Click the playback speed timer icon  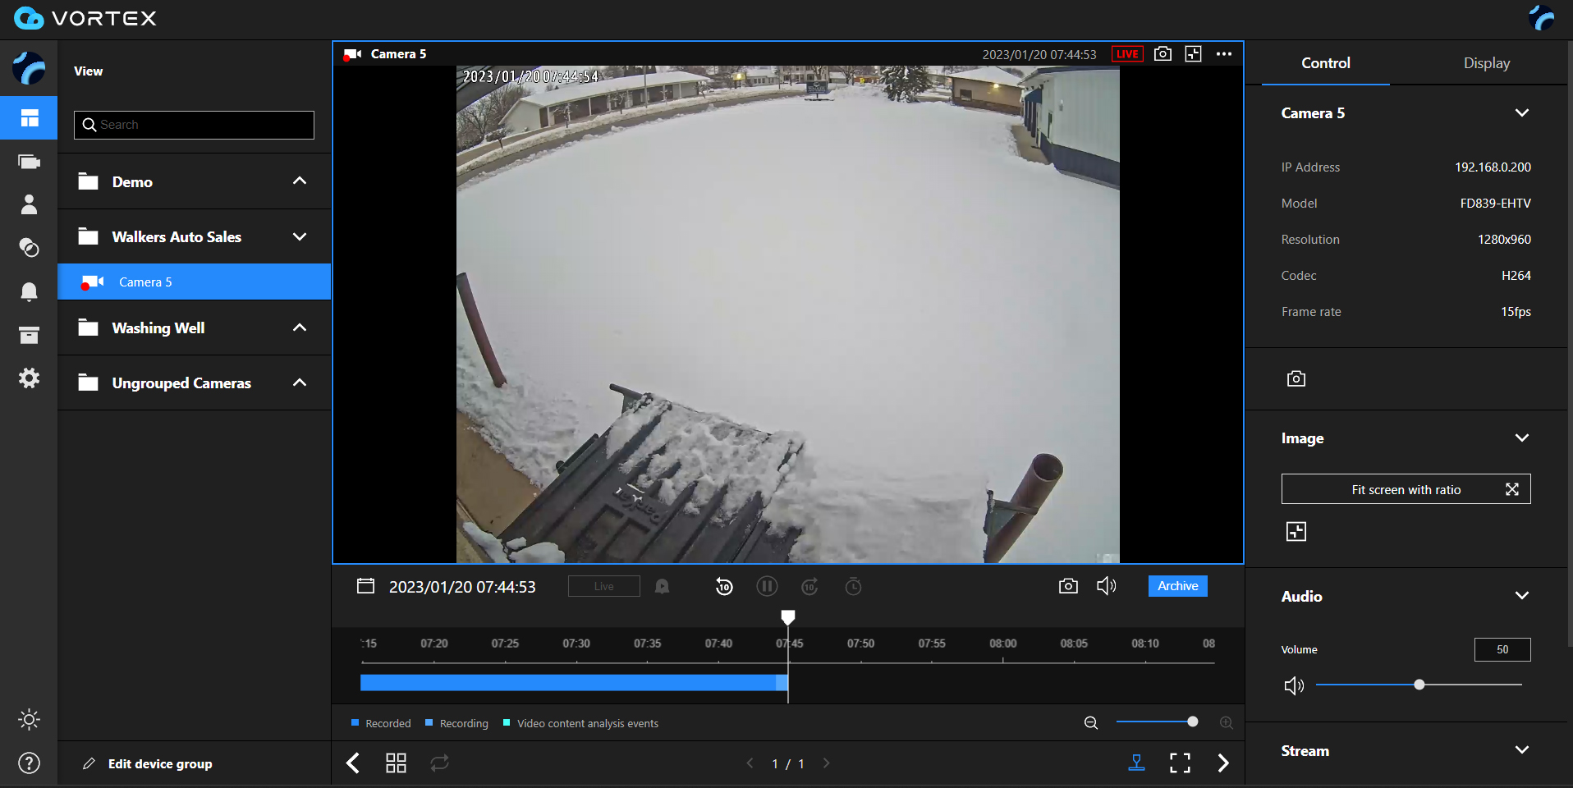pos(854,586)
